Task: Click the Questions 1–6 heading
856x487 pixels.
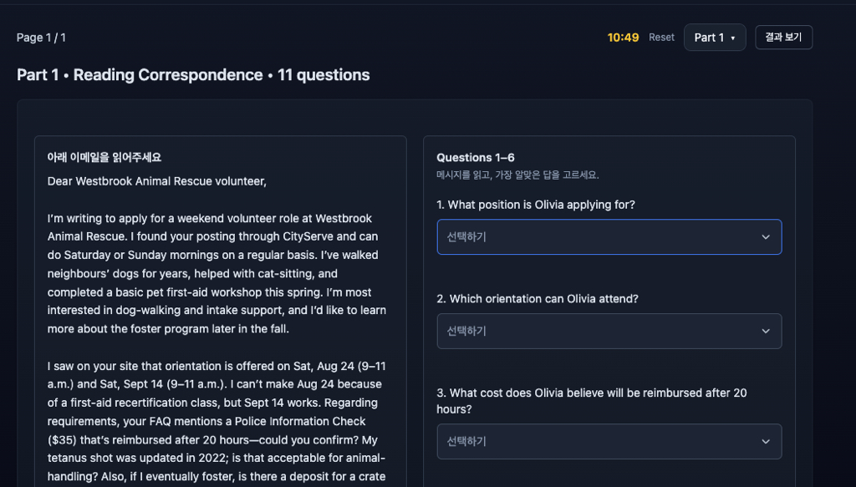Action: pyautogui.click(x=476, y=158)
